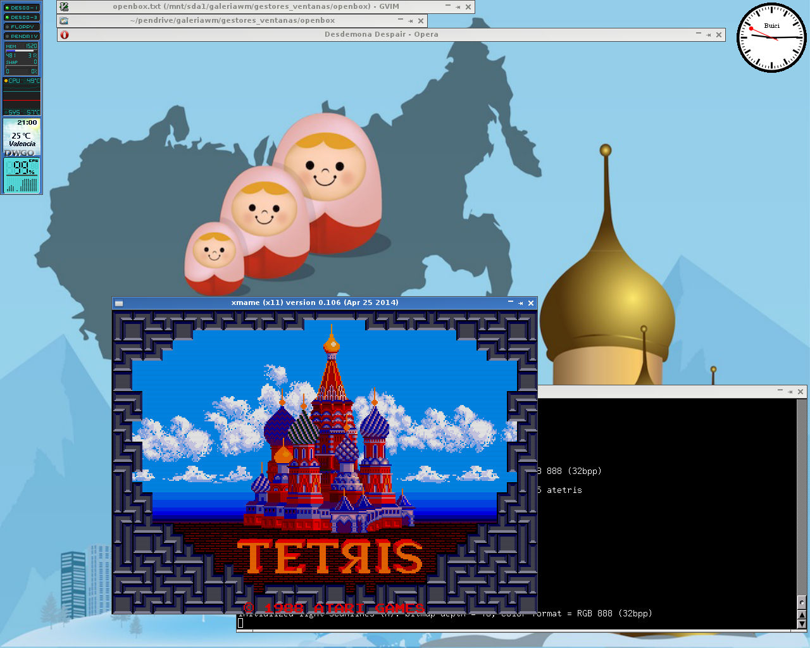Click the GVIM window menu icon
The height and width of the screenshot is (648, 810).
click(x=64, y=7)
